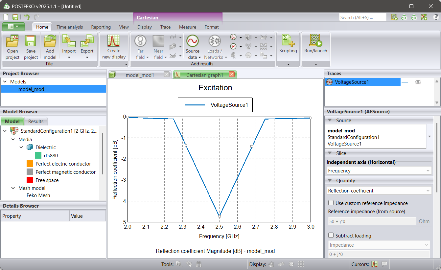Click the VoltageSource1 source icon in Traces
The width and height of the screenshot is (441, 270).
329,82
